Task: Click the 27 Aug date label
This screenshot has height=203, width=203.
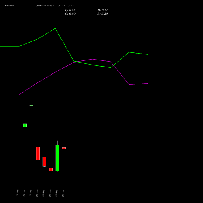Action: tap(56, 193)
